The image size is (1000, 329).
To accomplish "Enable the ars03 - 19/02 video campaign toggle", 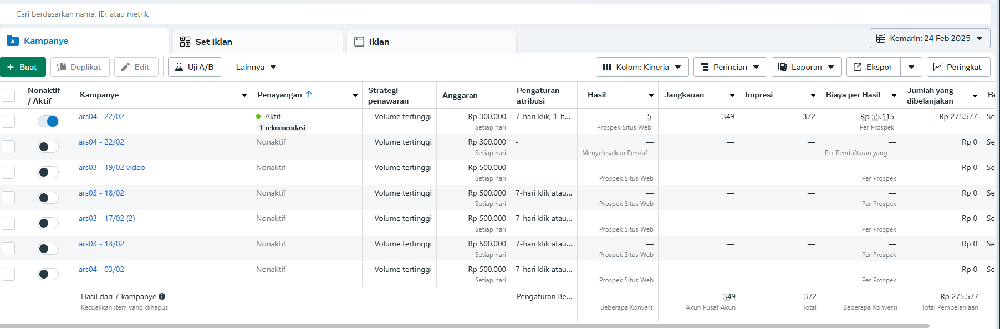I will 48,172.
